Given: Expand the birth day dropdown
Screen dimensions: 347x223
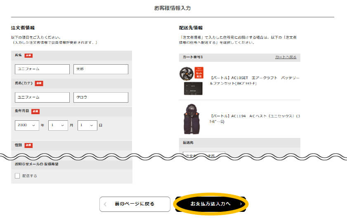Looking at the screenshot, I should click(x=87, y=125).
